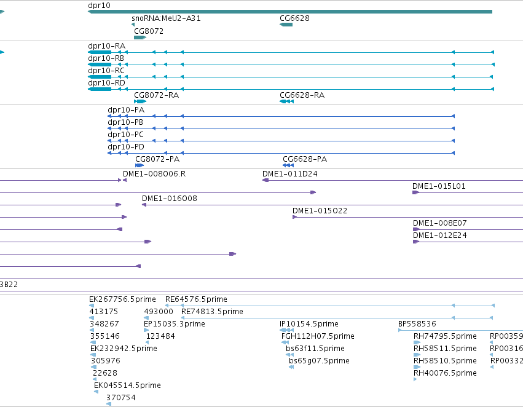The image size is (523, 407).
Task: Select feature 22628
Action: (x=95, y=380)
